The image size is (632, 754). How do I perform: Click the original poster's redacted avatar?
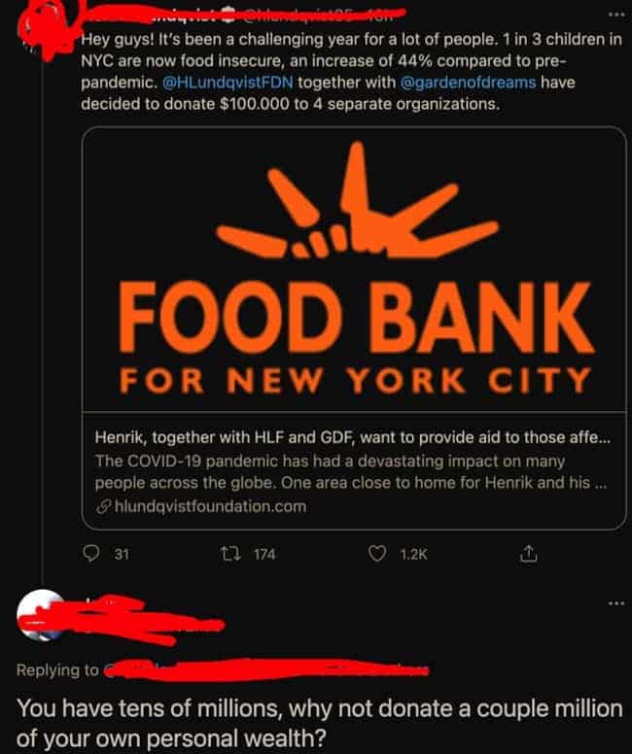tap(45, 29)
